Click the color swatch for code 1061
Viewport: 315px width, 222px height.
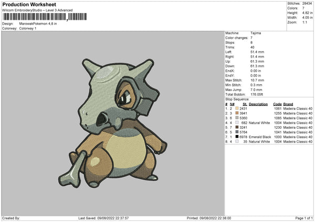(x=237, y=108)
